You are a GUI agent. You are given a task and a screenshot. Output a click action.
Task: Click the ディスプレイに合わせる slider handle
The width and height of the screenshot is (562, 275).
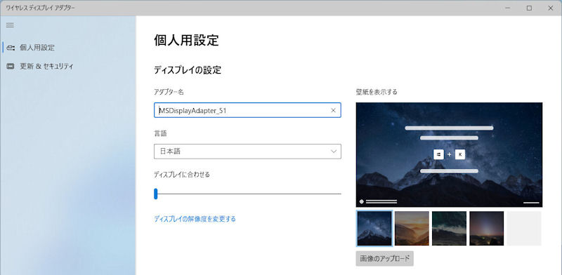tap(156, 194)
